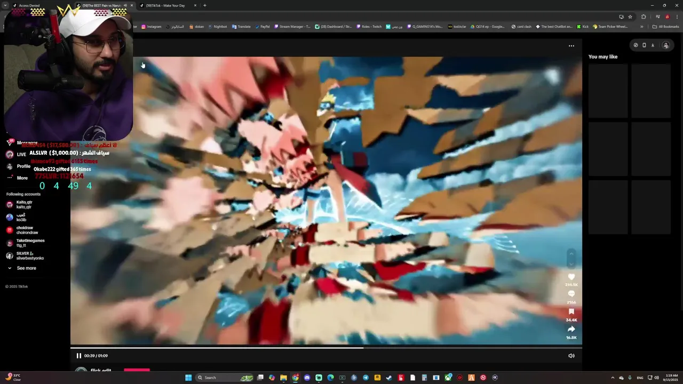Open the Nightbot bookmark

click(x=218, y=27)
